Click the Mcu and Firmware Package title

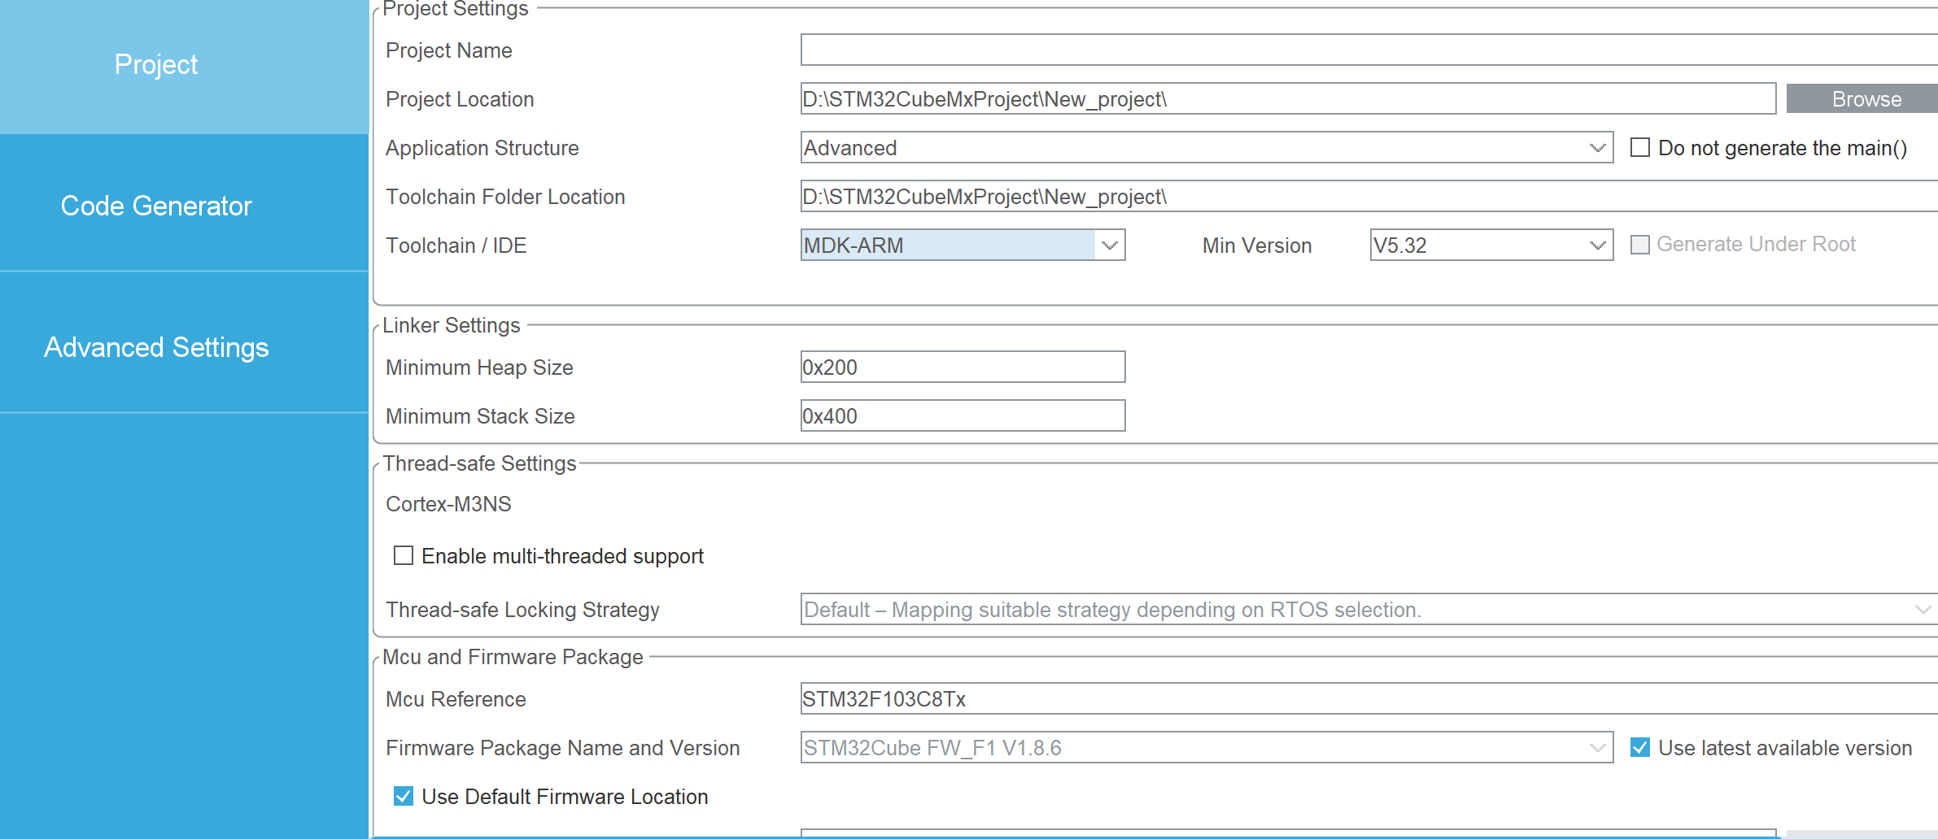[x=513, y=657]
